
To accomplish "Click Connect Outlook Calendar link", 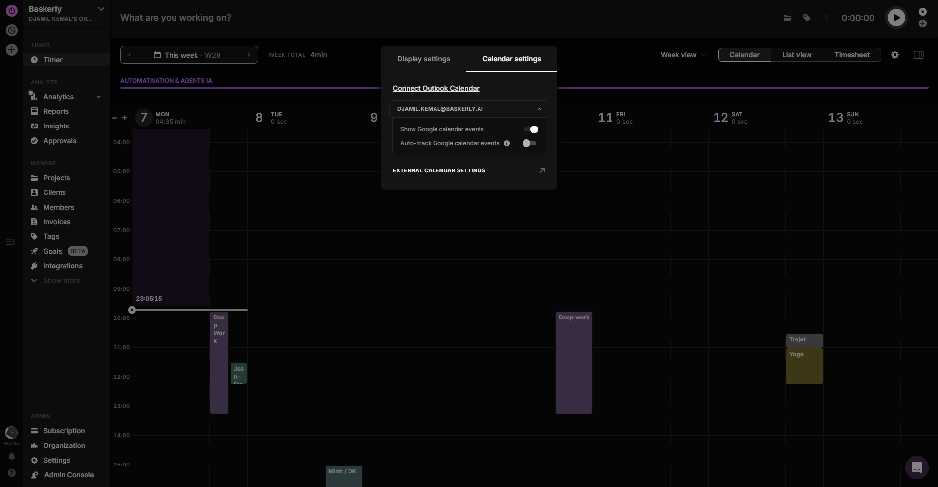I will click(436, 88).
